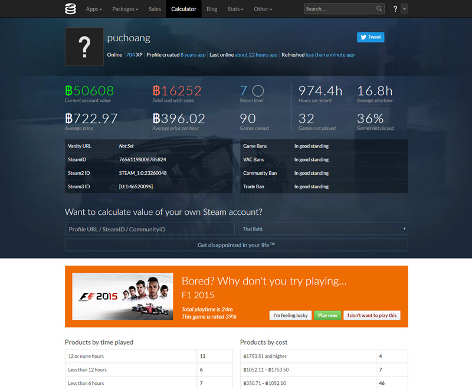Click the '8 years ago' profile created link
This screenshot has width=472, height=389.
click(193, 55)
